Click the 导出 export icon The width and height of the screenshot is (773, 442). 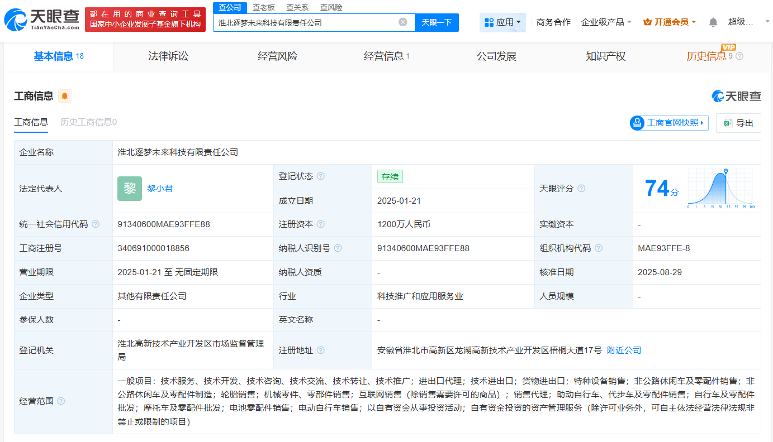tap(728, 123)
